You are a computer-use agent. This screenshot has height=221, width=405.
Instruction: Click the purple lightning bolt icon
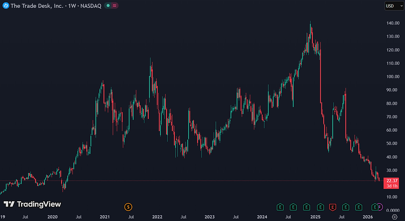(380, 207)
